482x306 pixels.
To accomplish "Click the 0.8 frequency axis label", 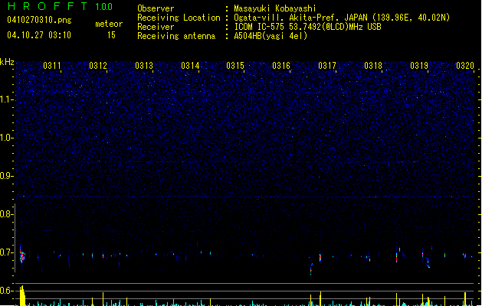I will click(6, 214).
